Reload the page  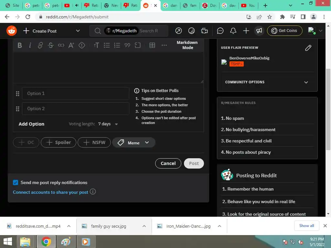tap(28, 17)
